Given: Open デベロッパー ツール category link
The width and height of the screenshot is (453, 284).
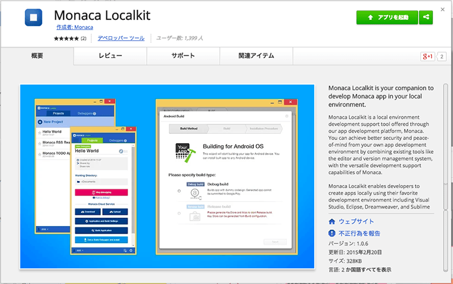Looking at the screenshot, I should [121, 38].
